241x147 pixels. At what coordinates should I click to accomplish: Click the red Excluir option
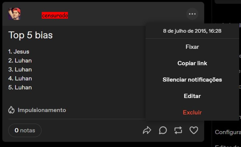pyautogui.click(x=192, y=112)
